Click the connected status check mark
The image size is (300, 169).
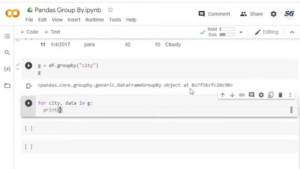[202, 32]
